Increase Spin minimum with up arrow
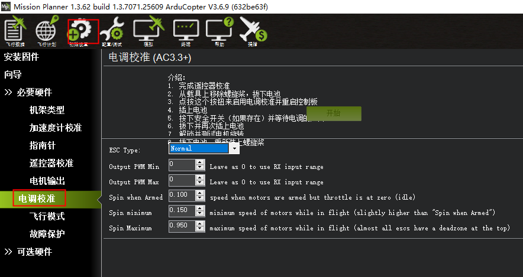 pos(200,208)
